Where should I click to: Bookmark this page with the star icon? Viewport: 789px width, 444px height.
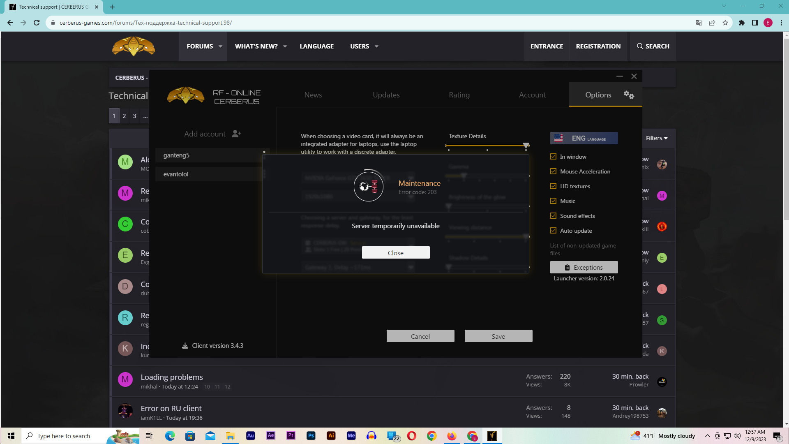click(x=725, y=23)
